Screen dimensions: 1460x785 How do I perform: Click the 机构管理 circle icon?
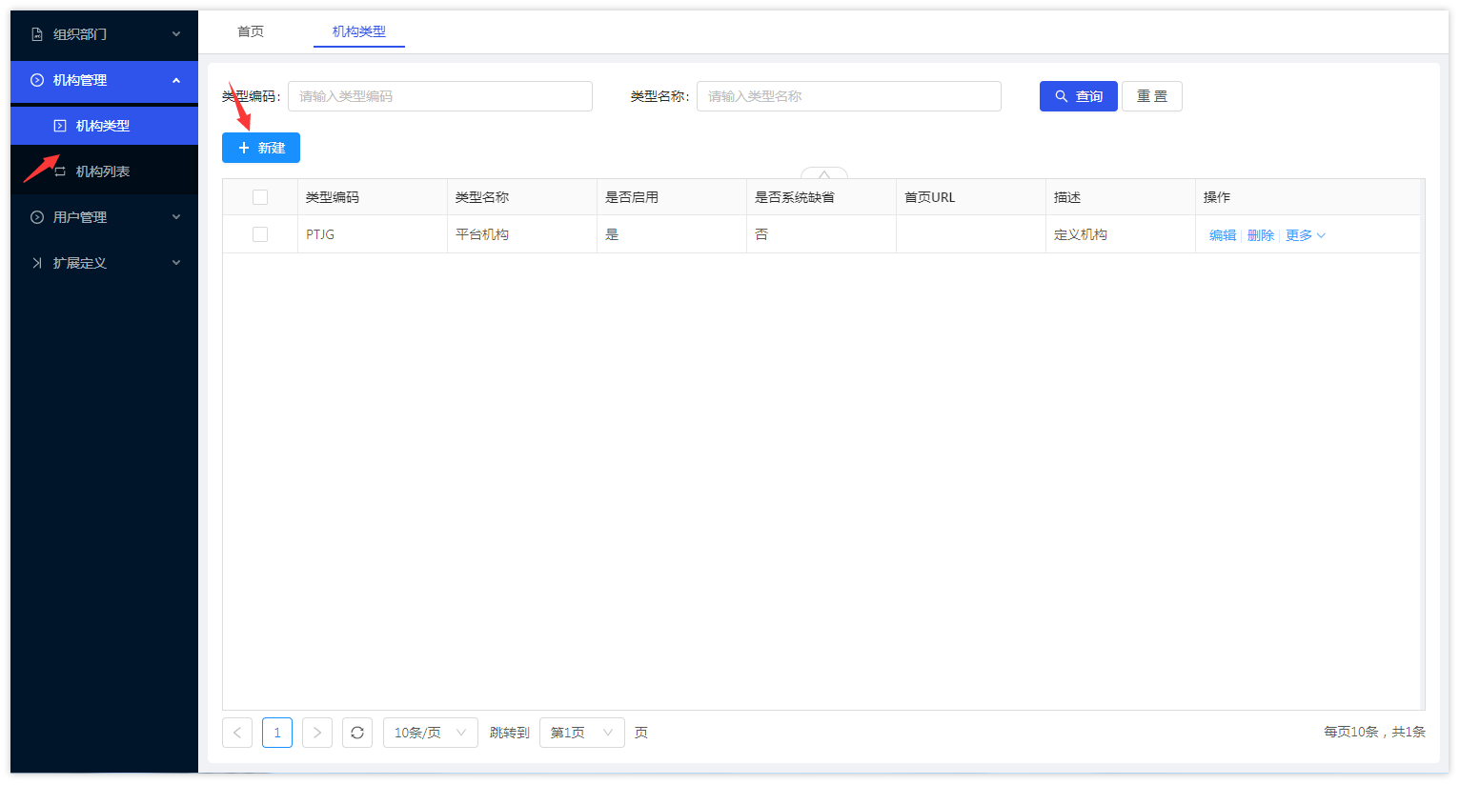tap(37, 80)
